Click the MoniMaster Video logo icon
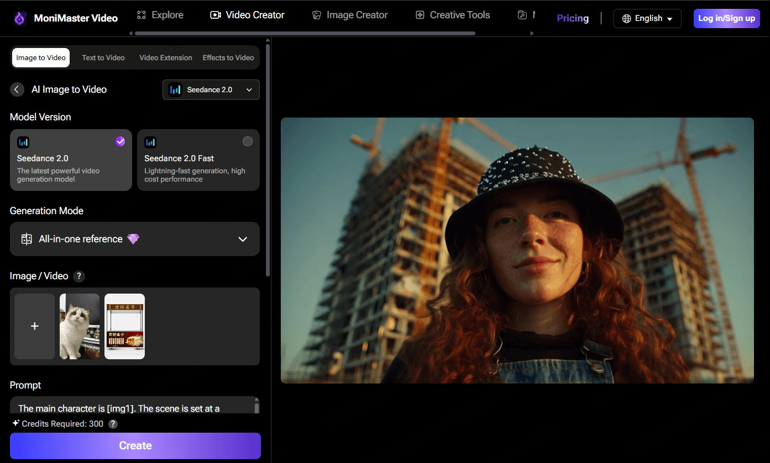 point(20,18)
